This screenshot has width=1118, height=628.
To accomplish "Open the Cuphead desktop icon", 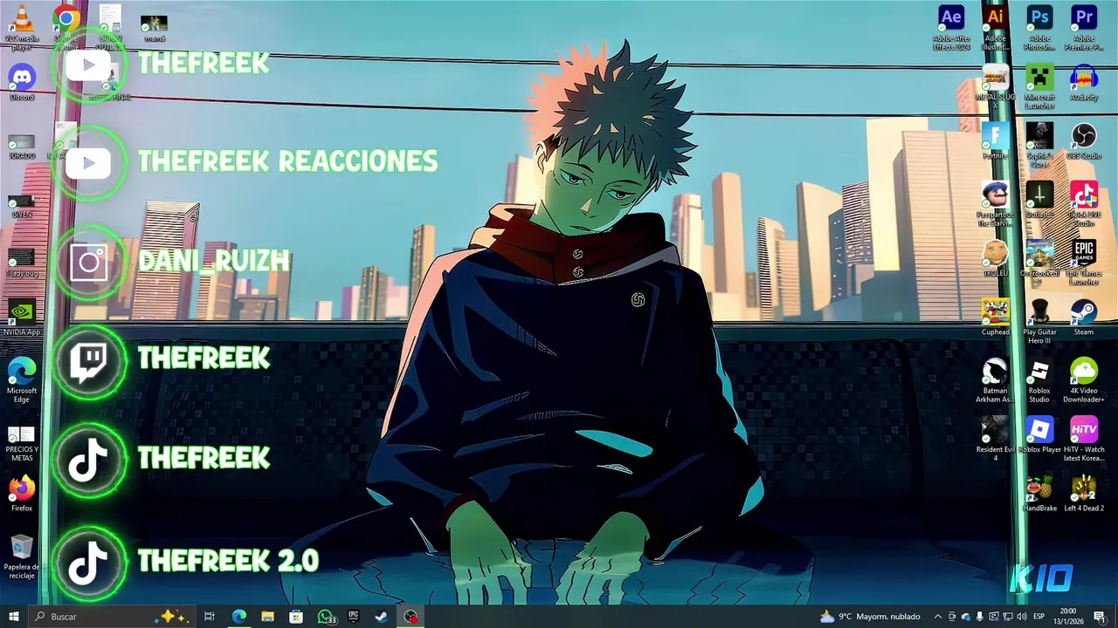I will pos(995,317).
